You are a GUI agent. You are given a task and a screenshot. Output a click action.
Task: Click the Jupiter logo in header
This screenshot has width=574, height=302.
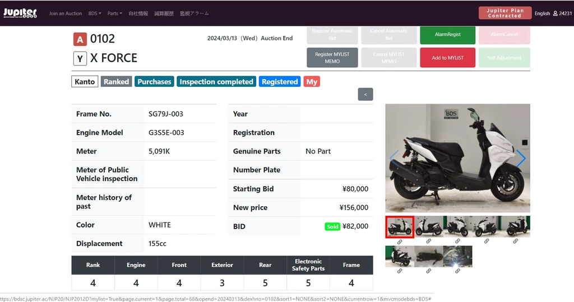[20, 13]
